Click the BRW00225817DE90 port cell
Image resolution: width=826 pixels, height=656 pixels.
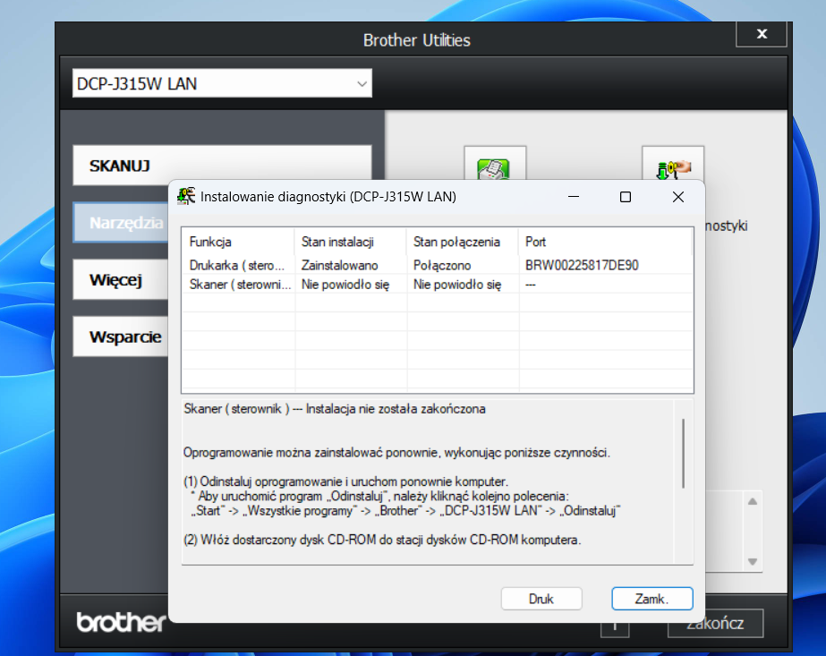(x=582, y=265)
